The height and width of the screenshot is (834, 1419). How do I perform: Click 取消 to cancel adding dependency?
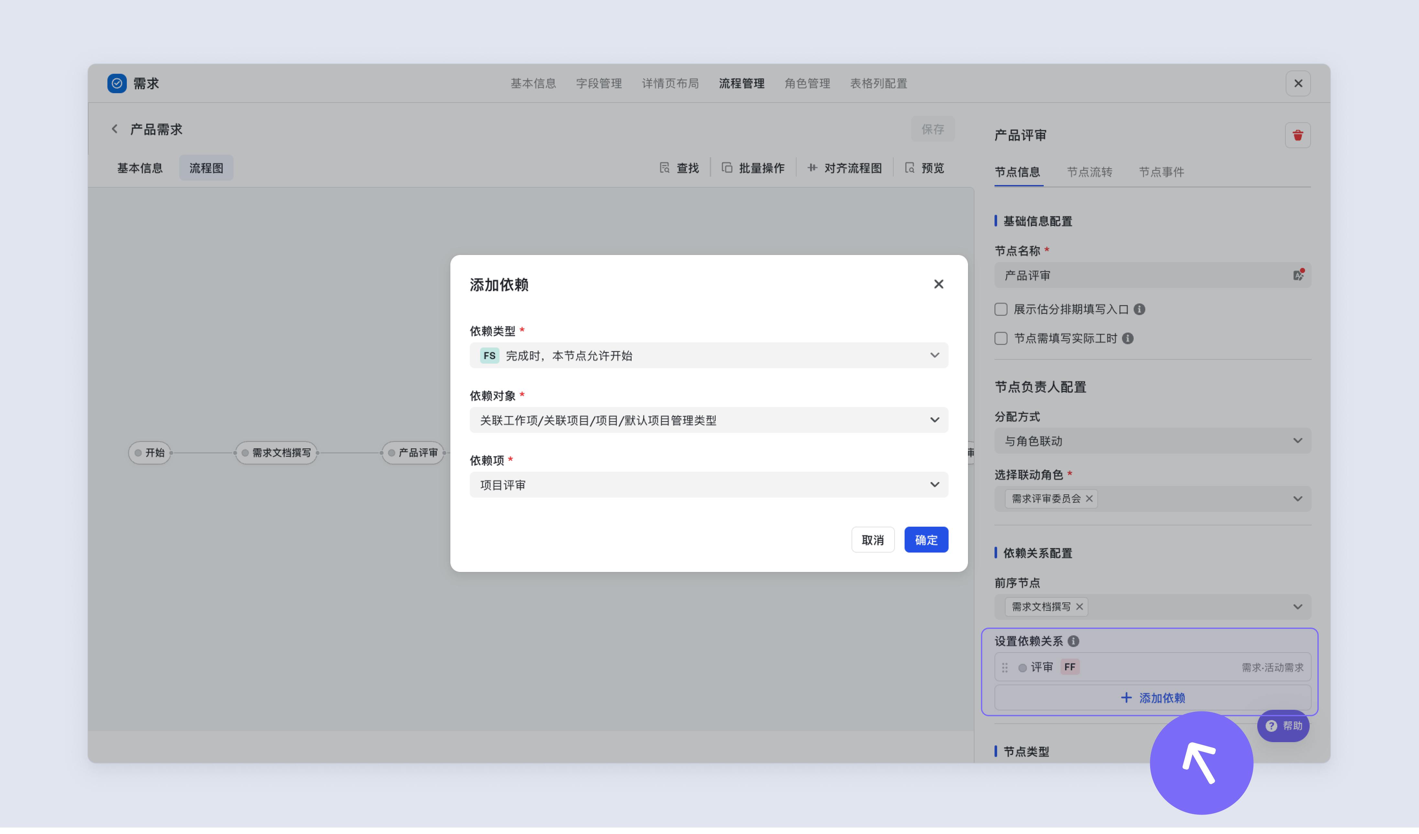tap(873, 540)
